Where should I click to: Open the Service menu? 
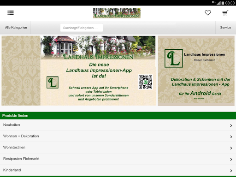(x=225, y=28)
